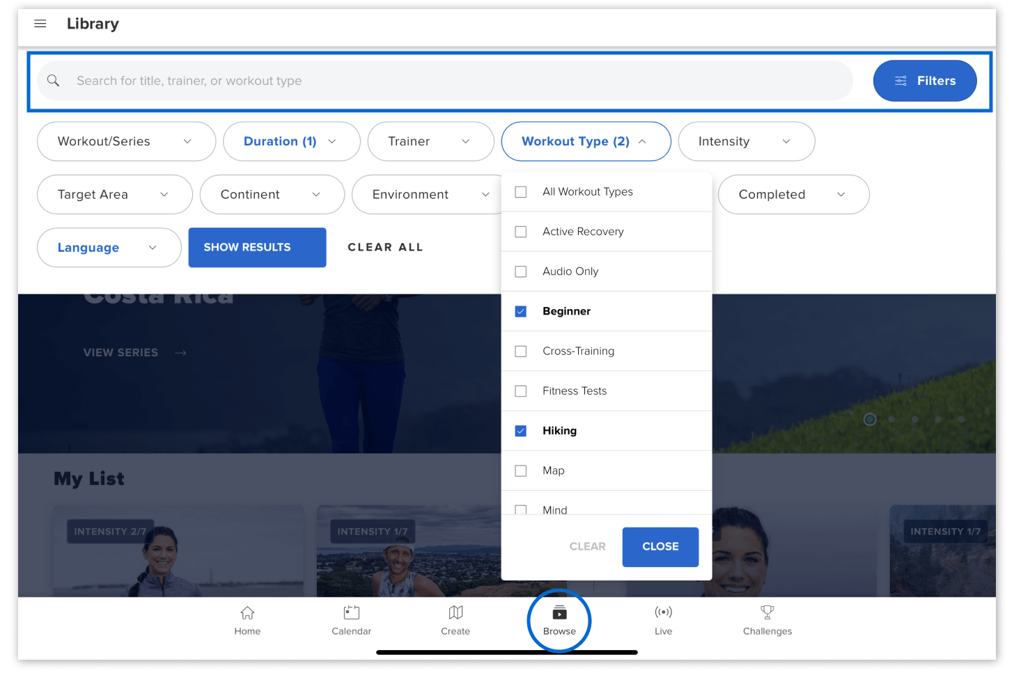
Task: Open Challenges via the trophy icon
Action: click(x=767, y=612)
